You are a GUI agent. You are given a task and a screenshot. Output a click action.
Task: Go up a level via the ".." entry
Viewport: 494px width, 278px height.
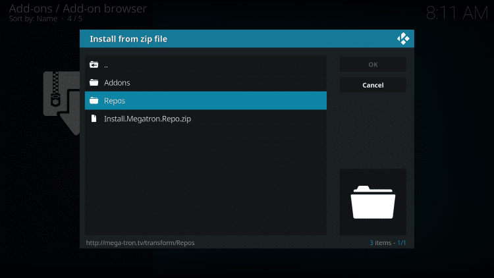(106, 65)
